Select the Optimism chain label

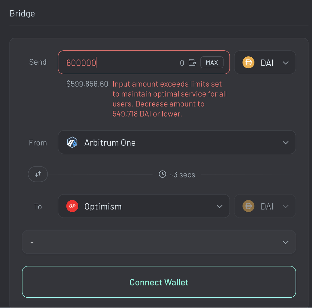[103, 206]
